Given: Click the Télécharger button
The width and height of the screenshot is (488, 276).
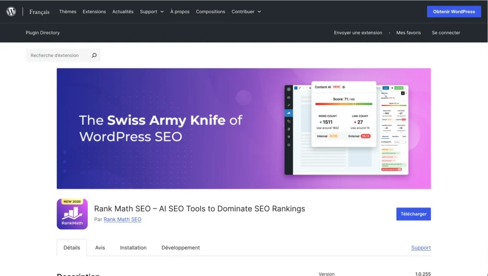Looking at the screenshot, I should pyautogui.click(x=413, y=214).
